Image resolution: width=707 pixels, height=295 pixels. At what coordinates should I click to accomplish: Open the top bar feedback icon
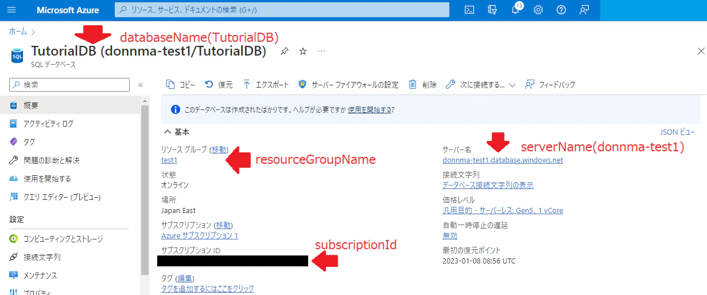click(x=584, y=10)
